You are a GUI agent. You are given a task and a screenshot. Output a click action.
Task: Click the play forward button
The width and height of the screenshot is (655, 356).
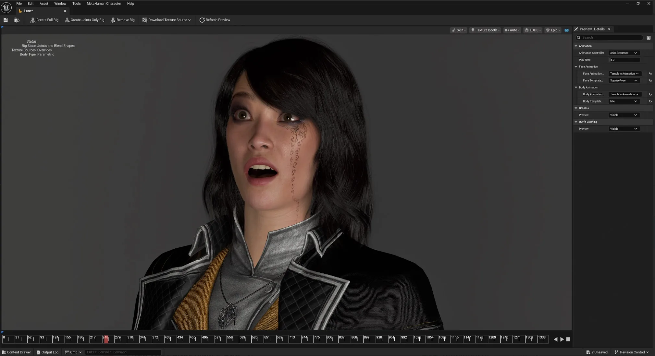(562, 339)
